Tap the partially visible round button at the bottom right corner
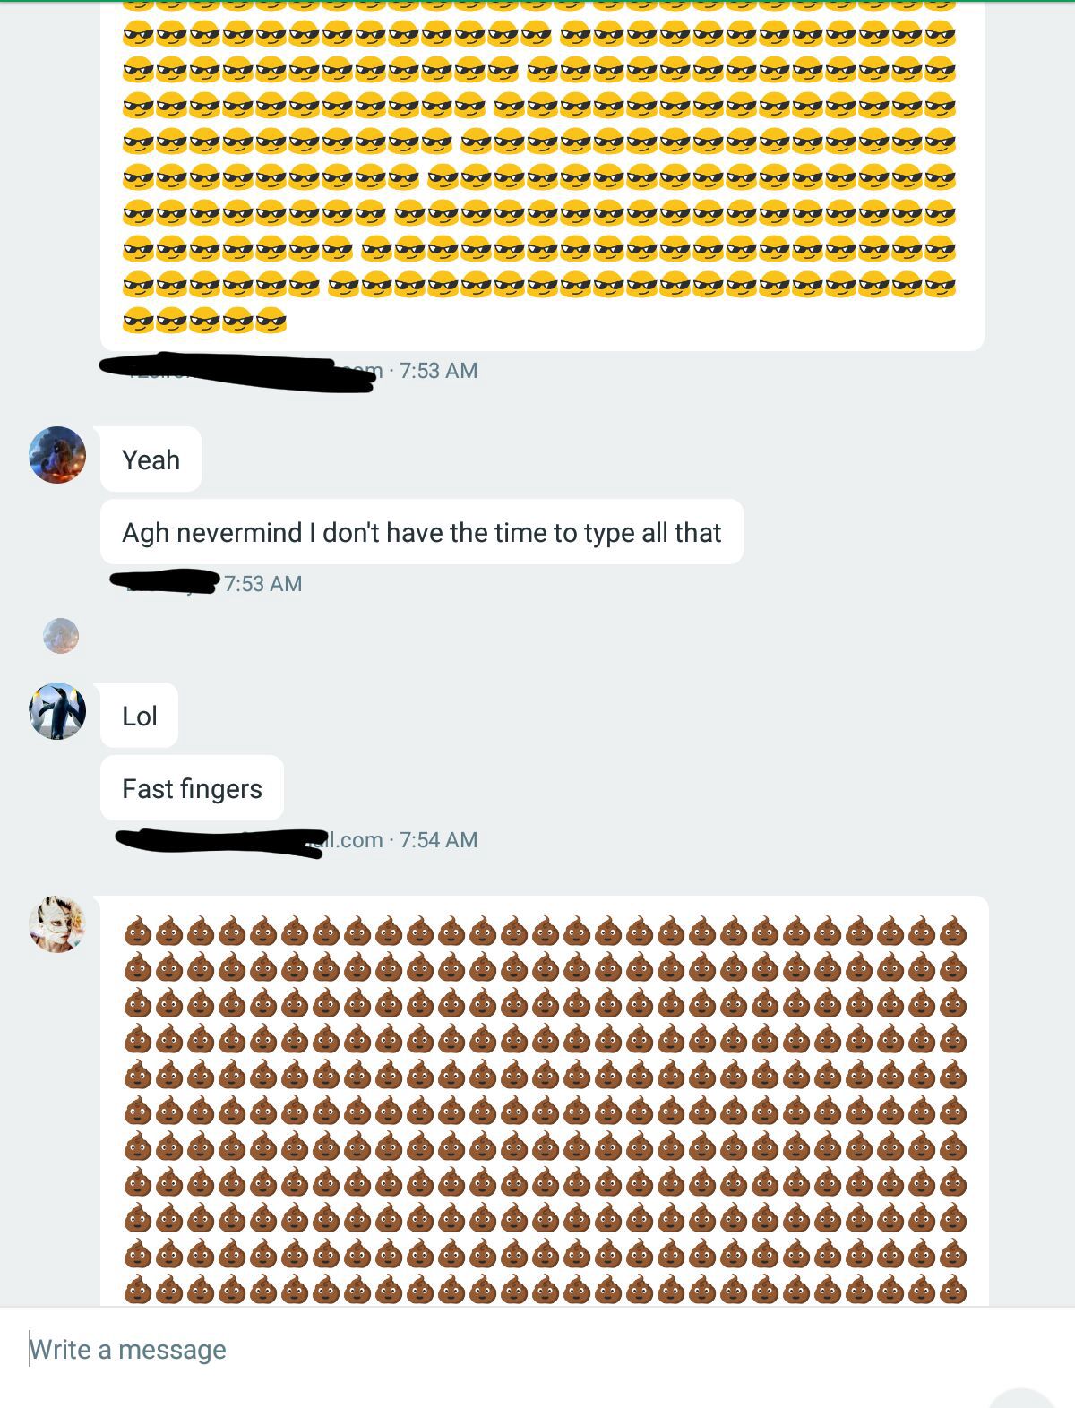 pos(1021,1398)
